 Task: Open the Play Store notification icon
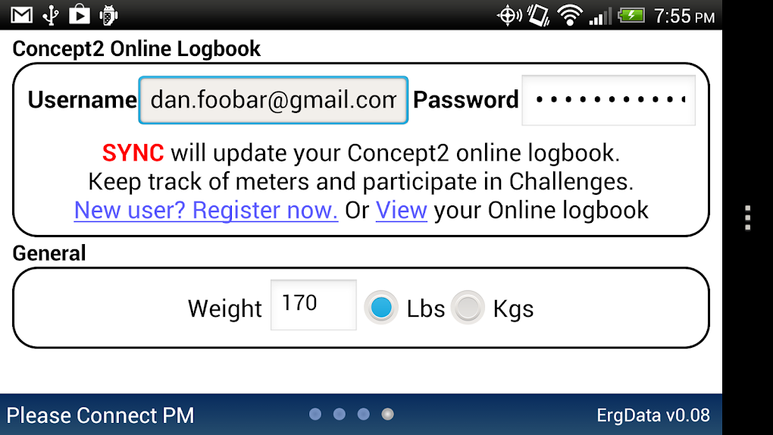tap(80, 15)
